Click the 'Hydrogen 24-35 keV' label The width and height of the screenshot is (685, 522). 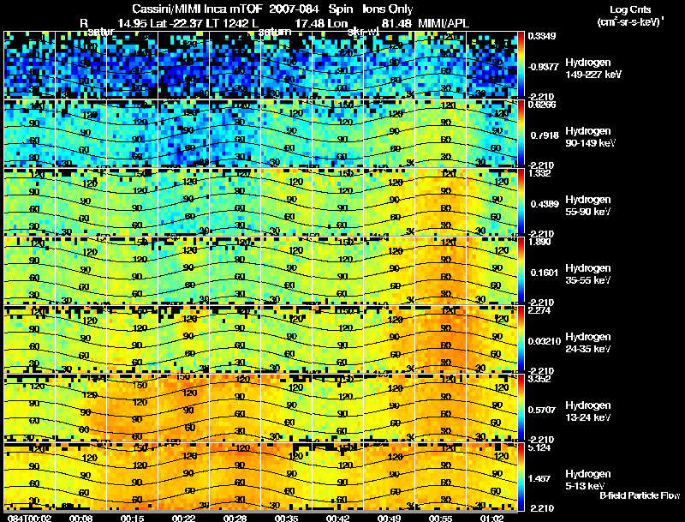pos(588,343)
